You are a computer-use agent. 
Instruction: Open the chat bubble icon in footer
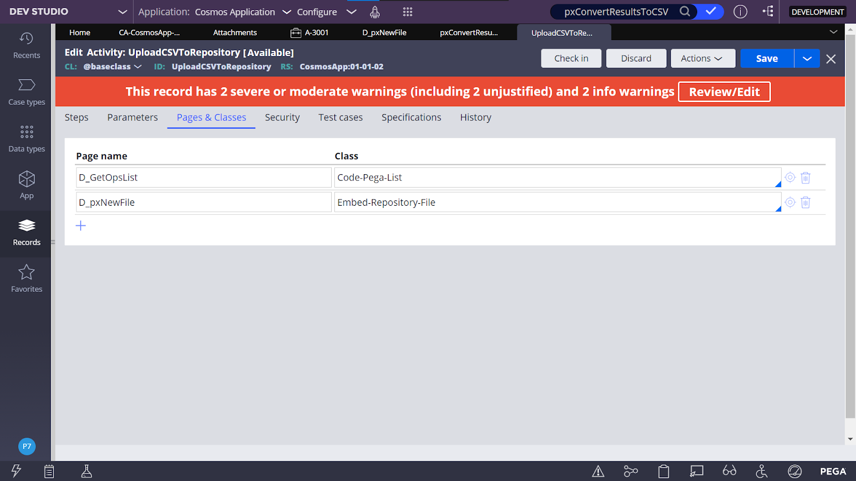[x=697, y=471]
